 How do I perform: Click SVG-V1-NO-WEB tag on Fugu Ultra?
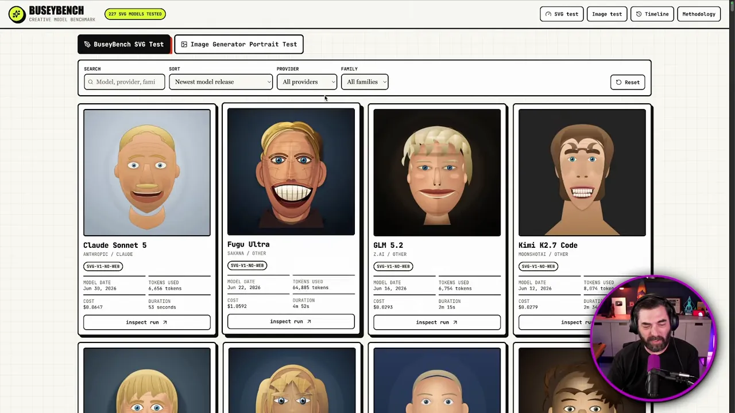point(247,266)
